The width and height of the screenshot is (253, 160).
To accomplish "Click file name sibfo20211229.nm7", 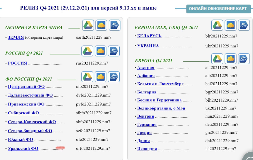I will pos(94,113).
